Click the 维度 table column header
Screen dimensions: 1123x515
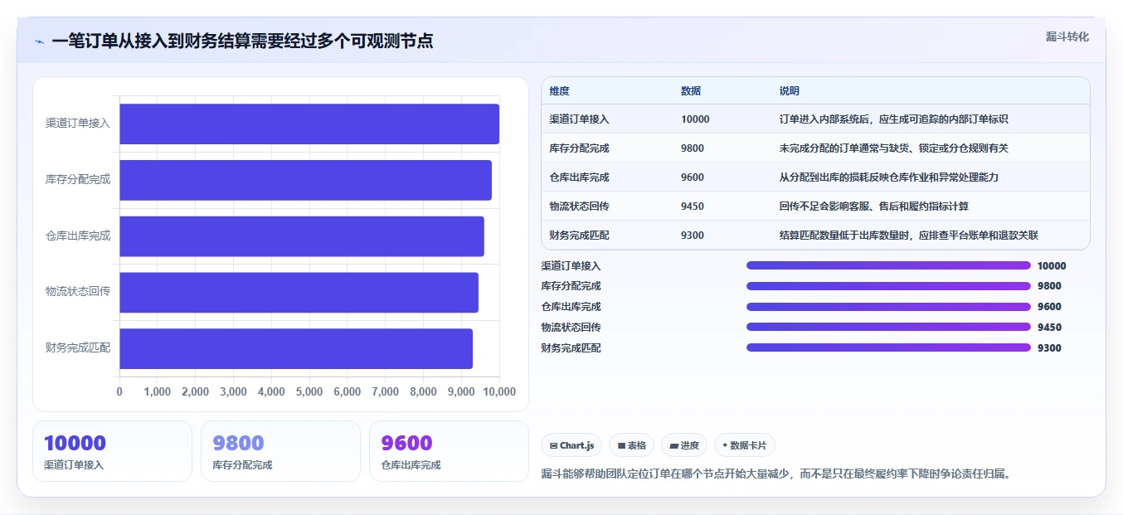coord(560,91)
